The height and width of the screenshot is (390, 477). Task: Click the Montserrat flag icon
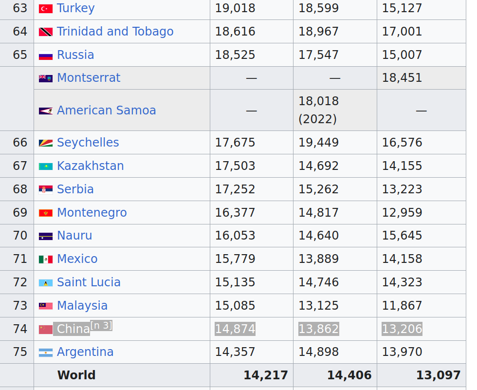click(x=46, y=78)
